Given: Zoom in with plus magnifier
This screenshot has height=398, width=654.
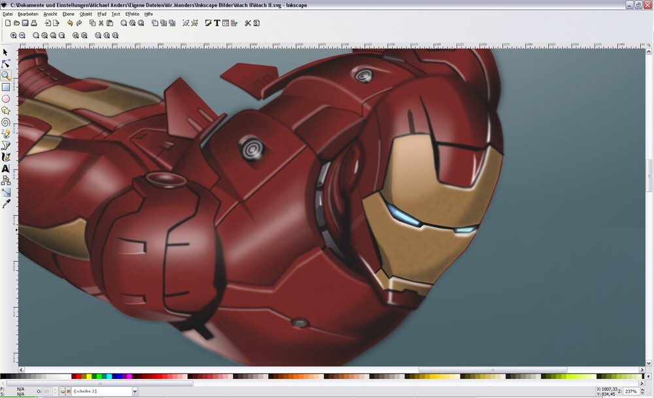Looking at the screenshot, I should click(x=13, y=35).
